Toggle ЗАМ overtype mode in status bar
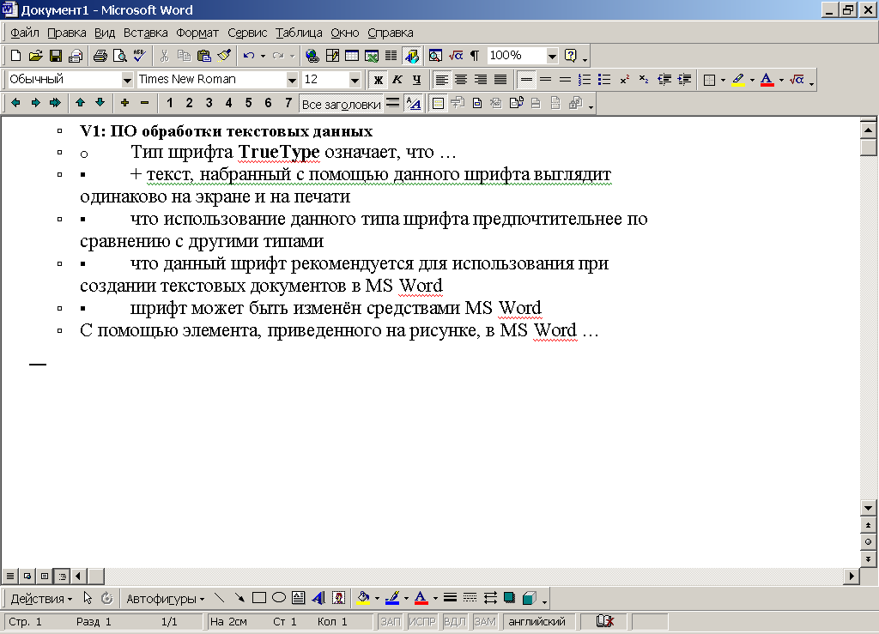Screen dimensions: 879x634 (x=485, y=622)
